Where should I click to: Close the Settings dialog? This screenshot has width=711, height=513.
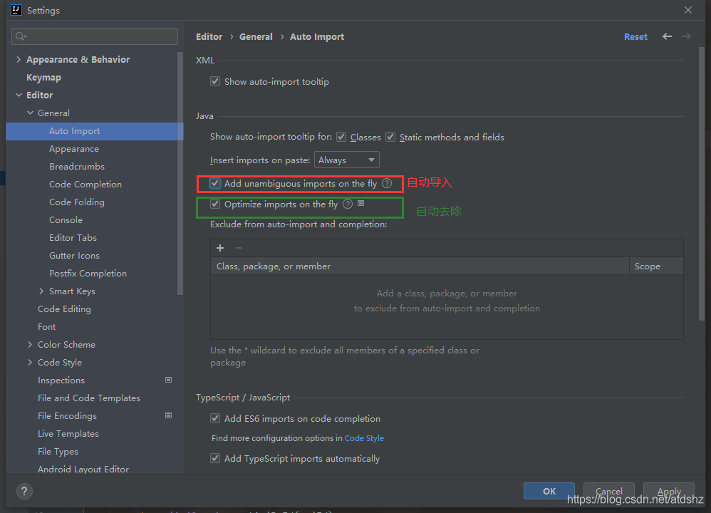(x=688, y=10)
